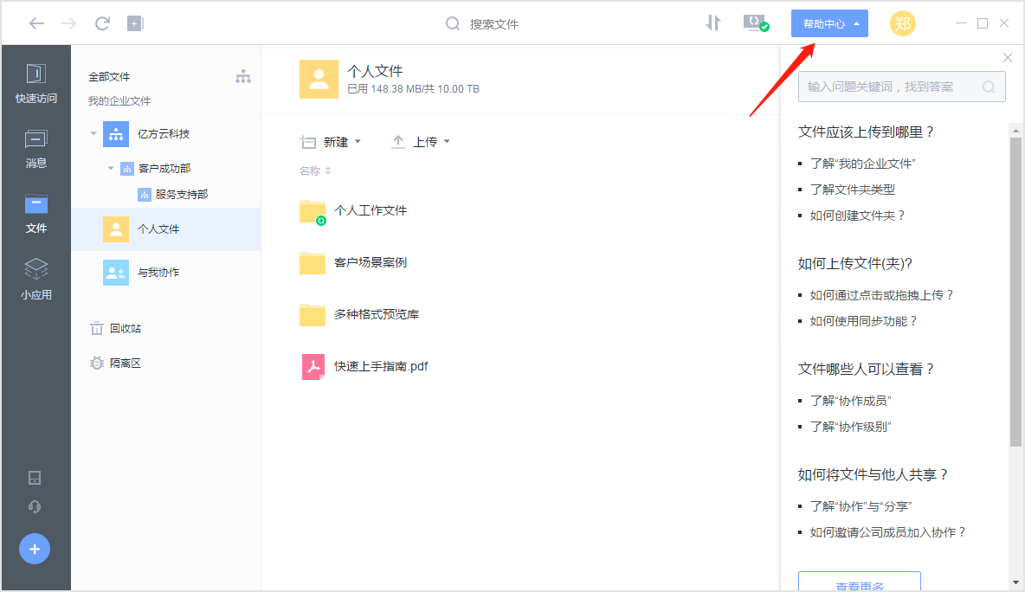Screen dimensions: 1025x592
Task: Open the 上传 dropdown menu
Action: [x=423, y=141]
